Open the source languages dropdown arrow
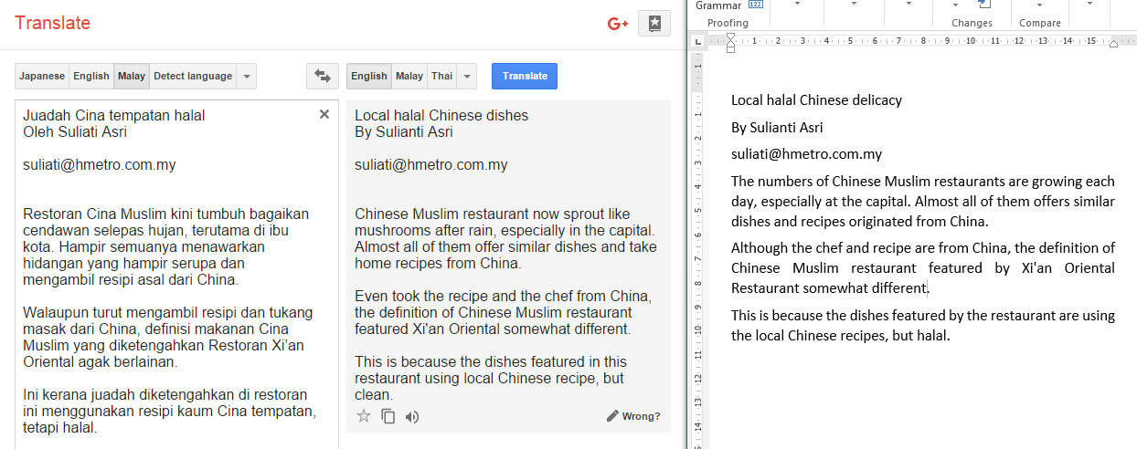Image resolution: width=1137 pixels, height=449 pixels. click(246, 76)
